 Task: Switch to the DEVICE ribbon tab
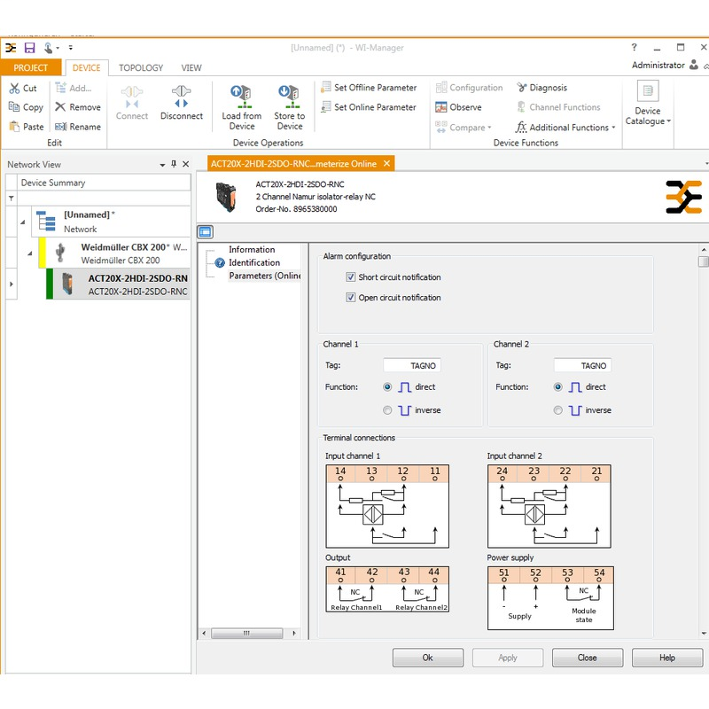pos(86,67)
